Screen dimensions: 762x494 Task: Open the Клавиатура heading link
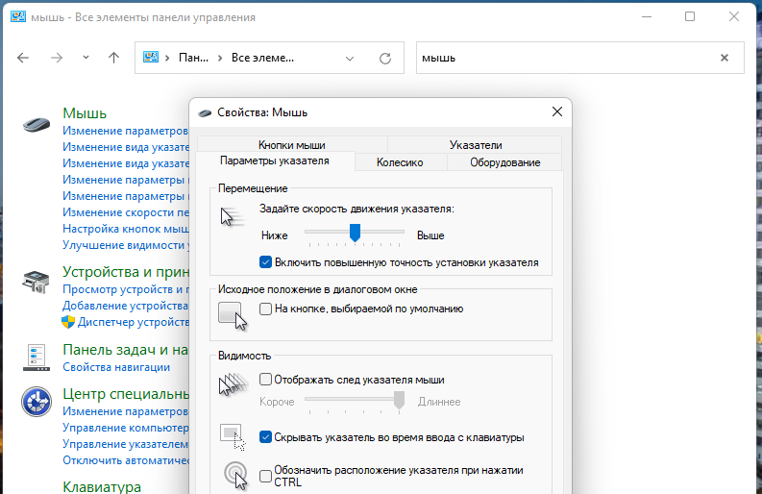[x=102, y=486]
